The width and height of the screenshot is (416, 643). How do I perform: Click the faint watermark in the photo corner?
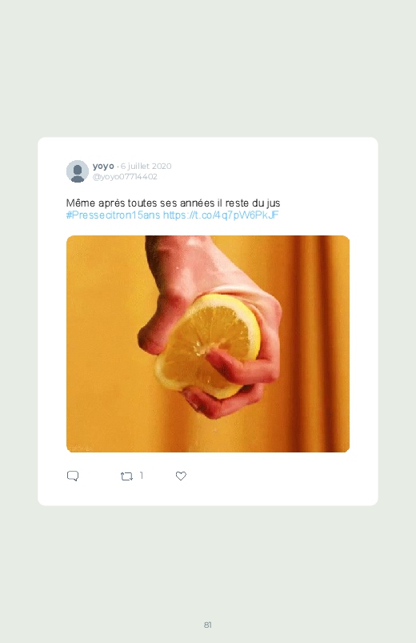(x=80, y=448)
